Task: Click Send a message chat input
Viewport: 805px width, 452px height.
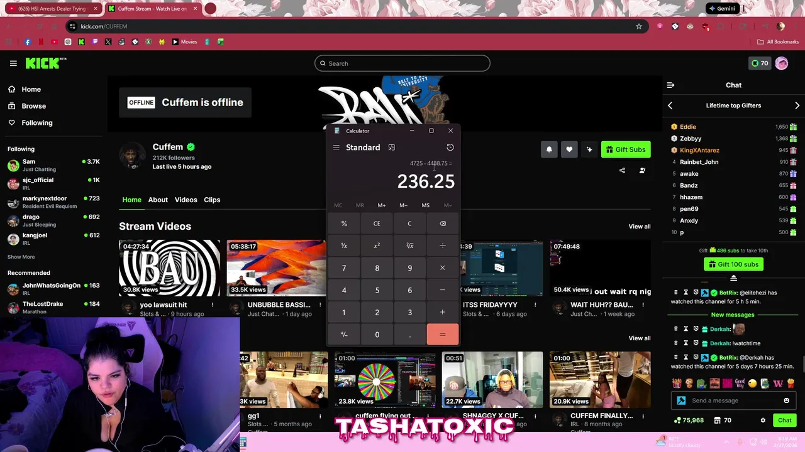Action: (x=733, y=401)
